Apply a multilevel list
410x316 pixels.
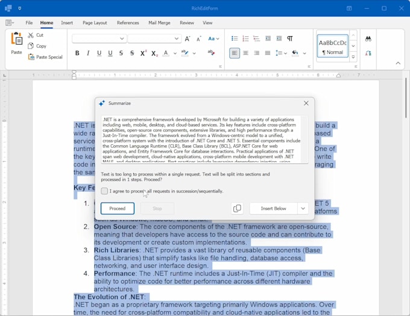(x=256, y=39)
